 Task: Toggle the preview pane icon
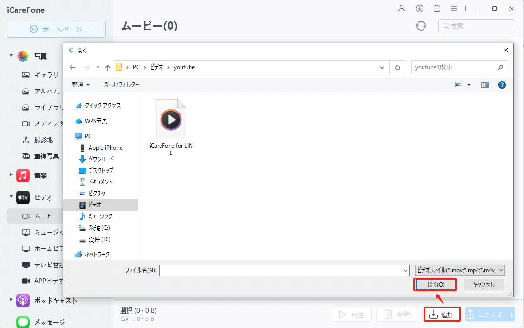[484, 85]
